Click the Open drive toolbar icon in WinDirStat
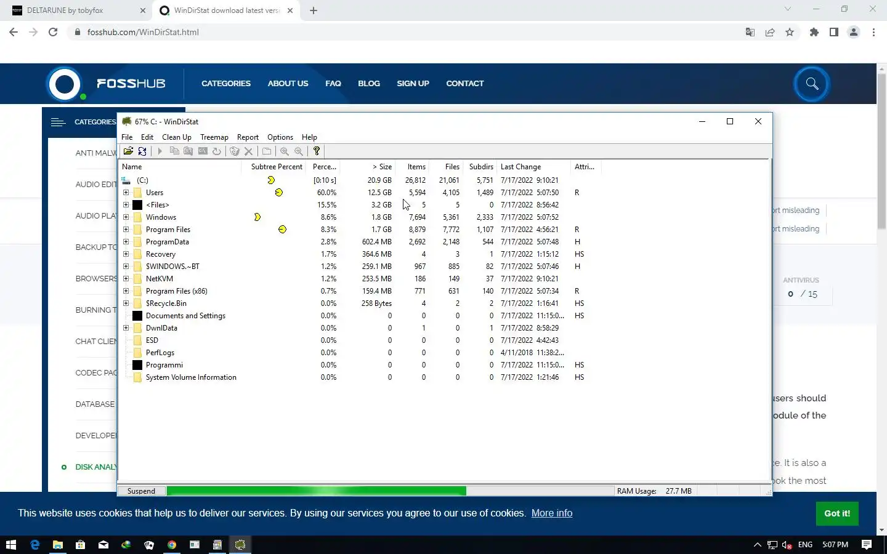This screenshot has width=887, height=554. (x=128, y=151)
